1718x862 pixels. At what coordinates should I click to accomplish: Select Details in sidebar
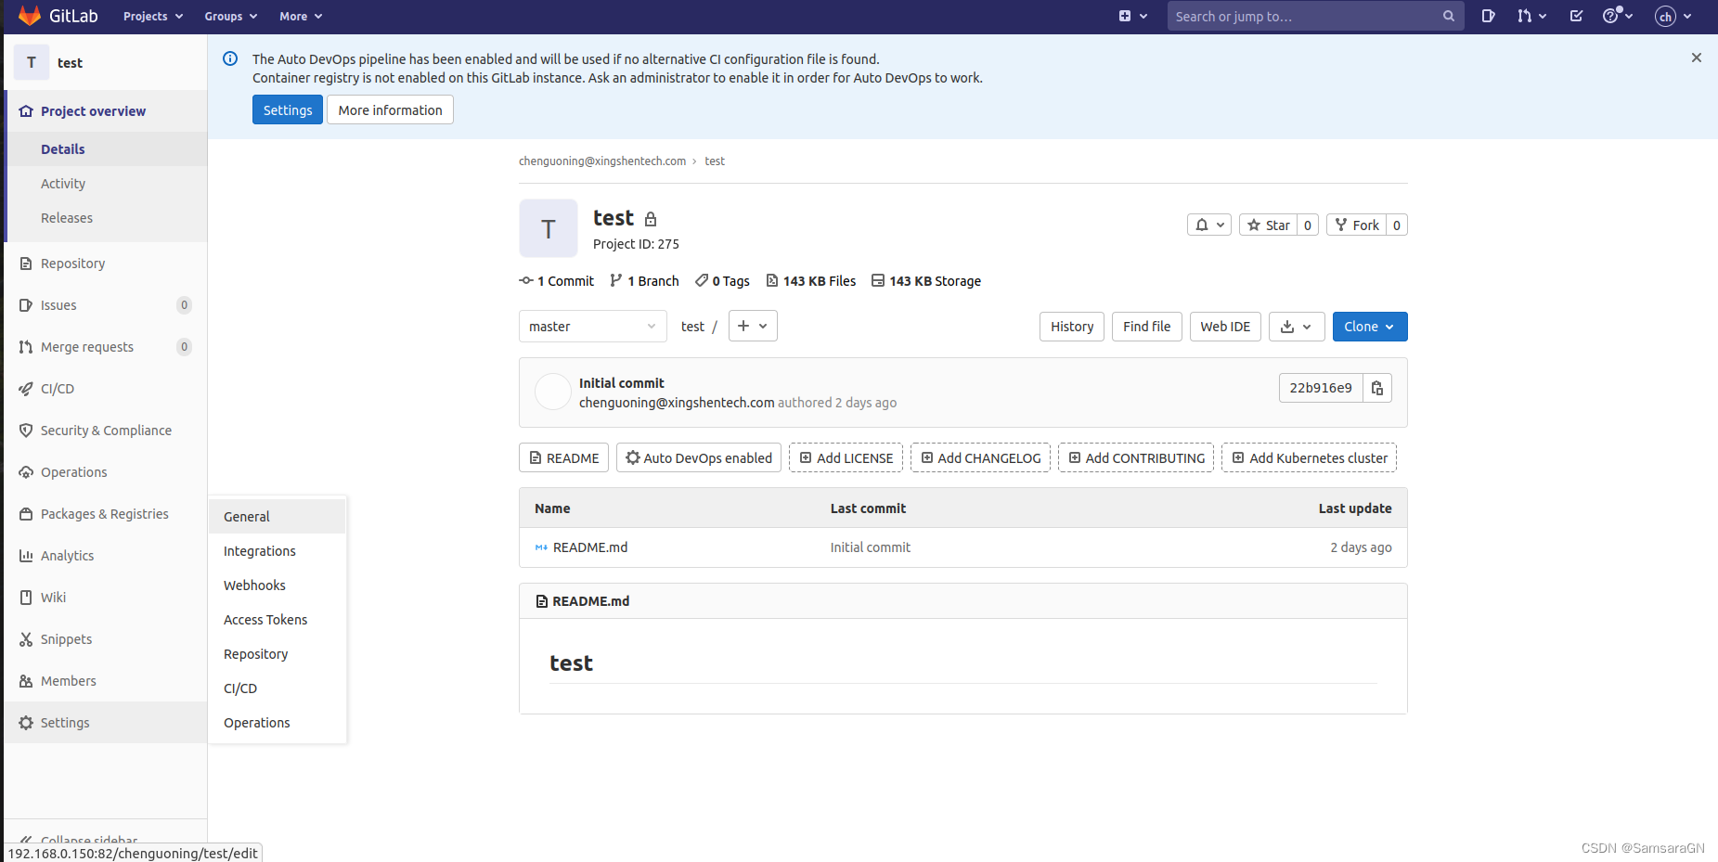click(105, 149)
